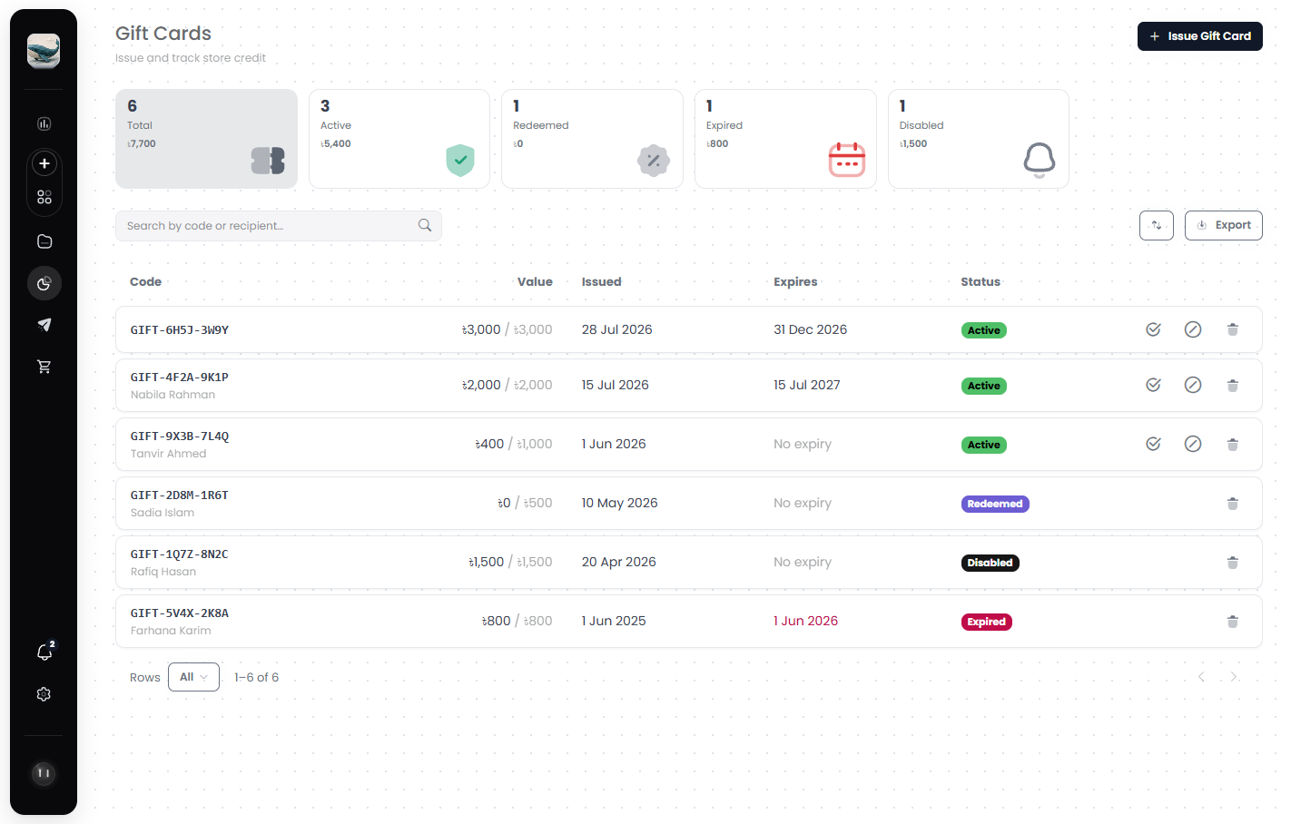This screenshot has width=1291, height=824.
Task: Delete gift card GIFT-5V4X-2K8A
Action: (x=1233, y=621)
